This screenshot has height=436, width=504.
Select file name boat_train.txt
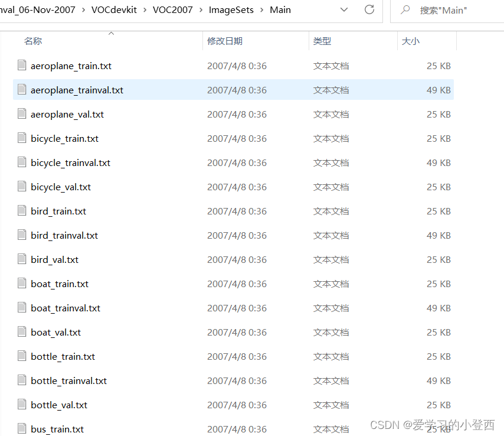60,284
